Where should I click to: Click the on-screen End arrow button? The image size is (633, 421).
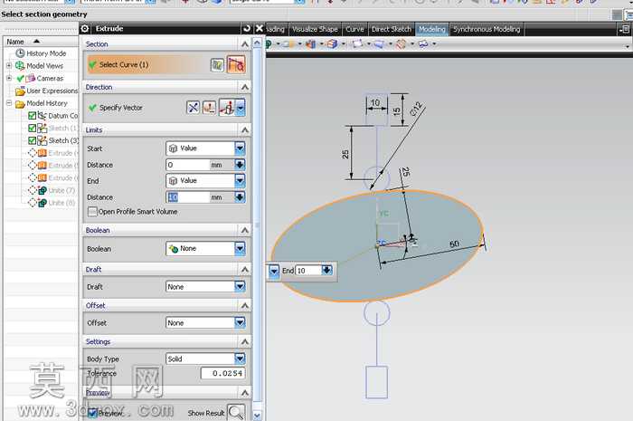pyautogui.click(x=326, y=271)
